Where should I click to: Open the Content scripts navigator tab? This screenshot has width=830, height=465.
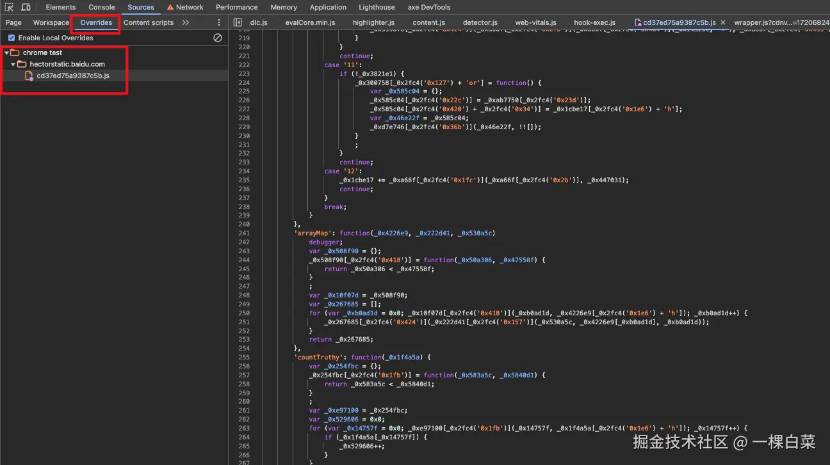(149, 22)
